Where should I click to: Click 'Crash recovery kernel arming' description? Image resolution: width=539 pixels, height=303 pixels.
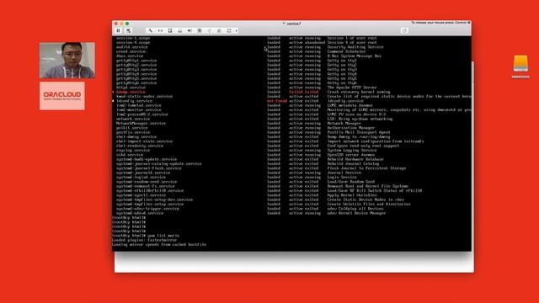click(x=359, y=92)
